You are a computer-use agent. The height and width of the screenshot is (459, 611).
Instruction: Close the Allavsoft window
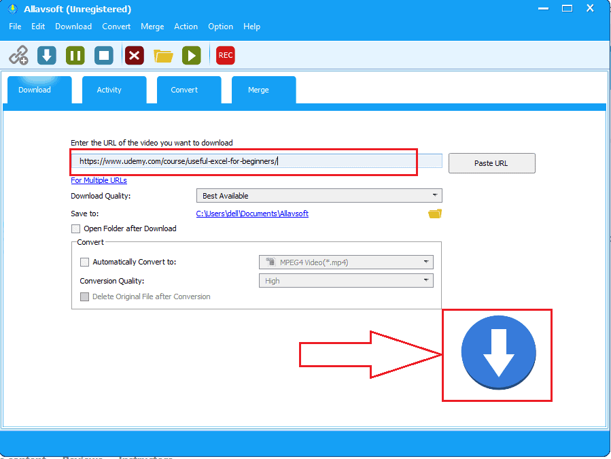pyautogui.click(x=590, y=8)
